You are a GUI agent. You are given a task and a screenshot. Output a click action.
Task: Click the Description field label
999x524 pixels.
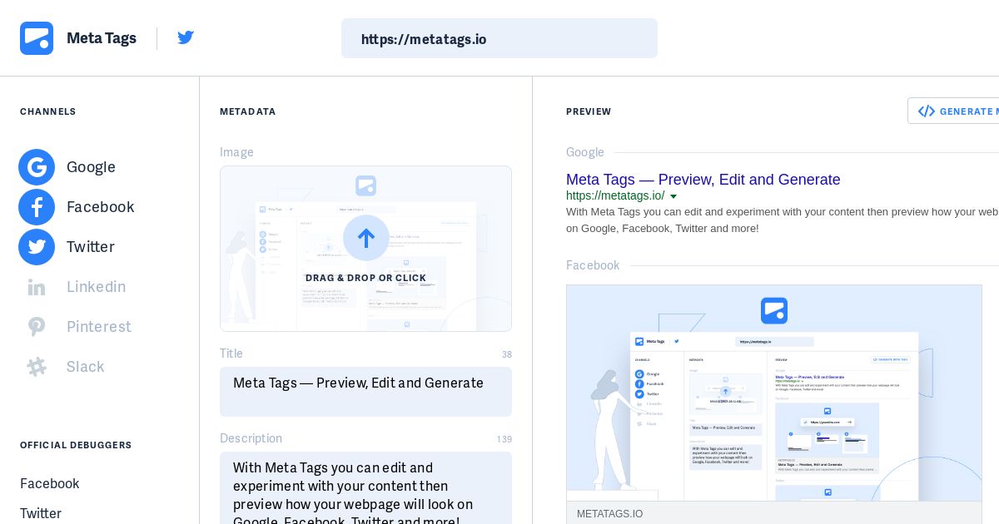pos(251,438)
